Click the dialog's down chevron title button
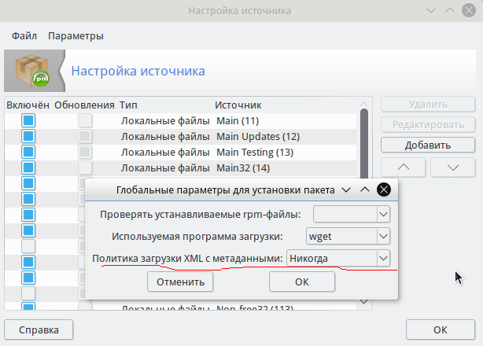483x346 pixels. (x=346, y=190)
